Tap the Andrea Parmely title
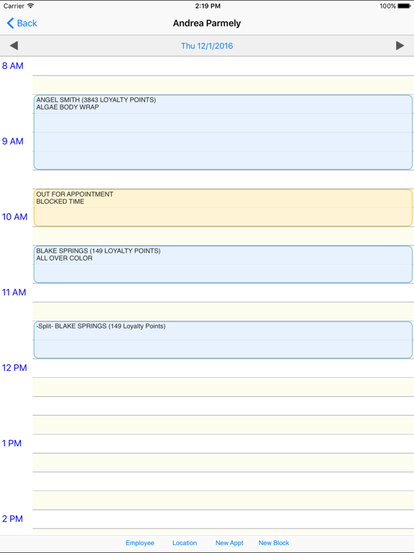414x553 pixels. [x=207, y=23]
